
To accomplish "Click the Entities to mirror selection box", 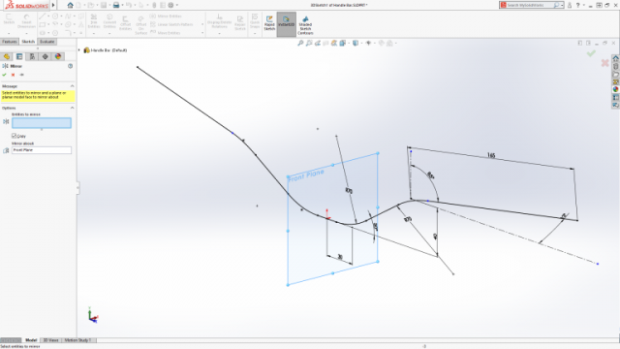I will pos(42,123).
